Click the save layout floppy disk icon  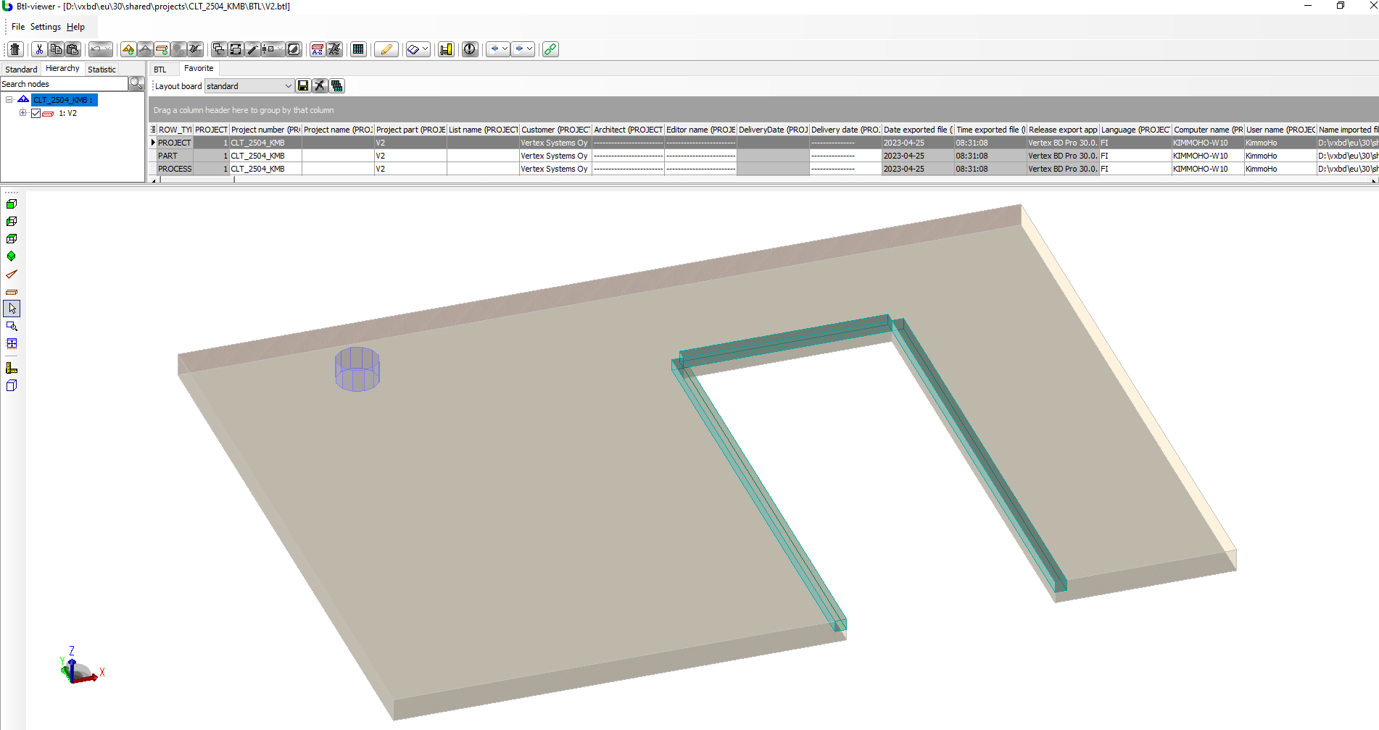pyautogui.click(x=303, y=86)
